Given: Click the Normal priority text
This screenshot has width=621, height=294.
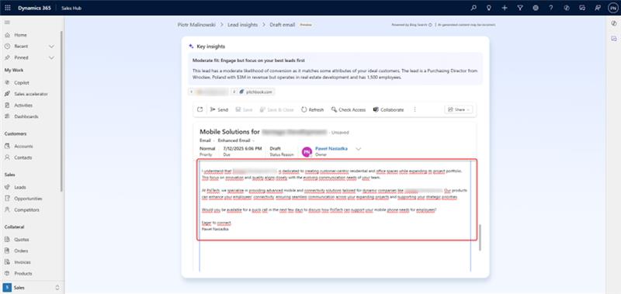Looking at the screenshot, I should coord(207,148).
